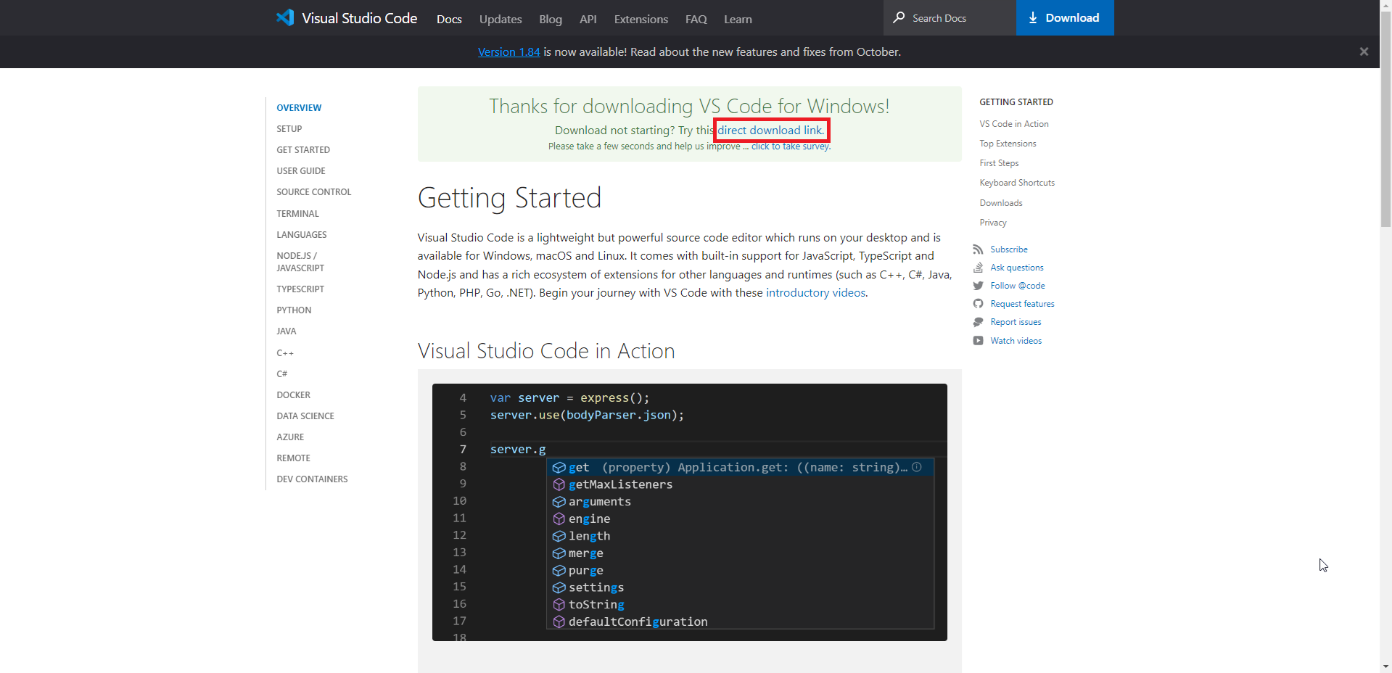
Task: Click the VS Code in Action animation thumbnail
Action: coord(690,512)
